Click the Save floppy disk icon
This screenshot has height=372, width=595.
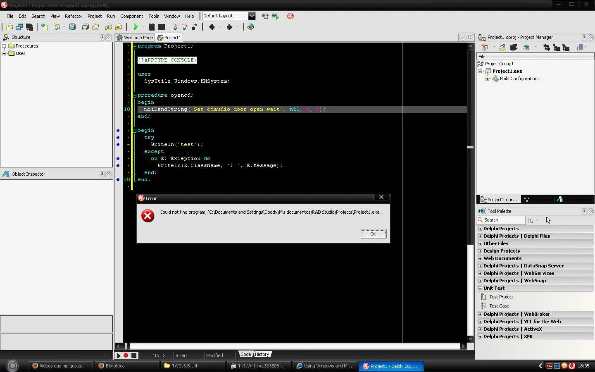[72, 27]
